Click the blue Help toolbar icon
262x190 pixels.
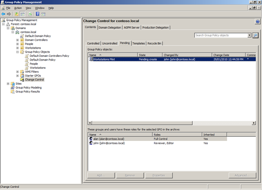tap(37, 14)
